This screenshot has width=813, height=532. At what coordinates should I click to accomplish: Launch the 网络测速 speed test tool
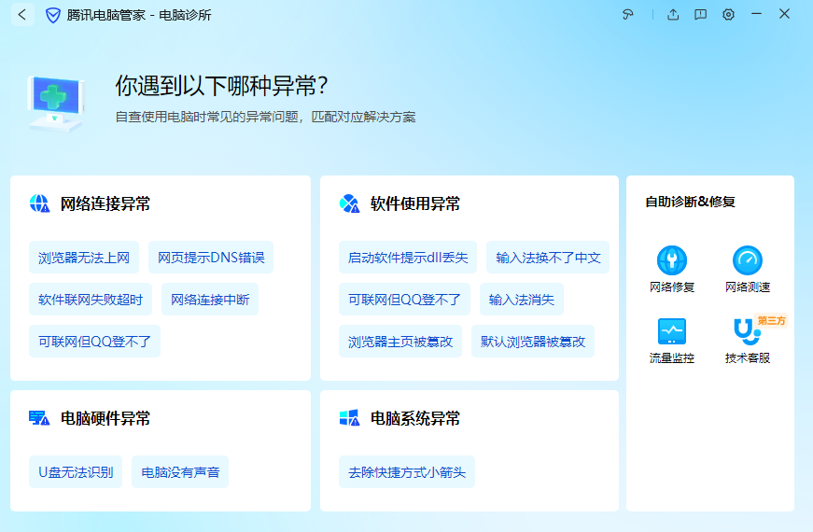(747, 269)
